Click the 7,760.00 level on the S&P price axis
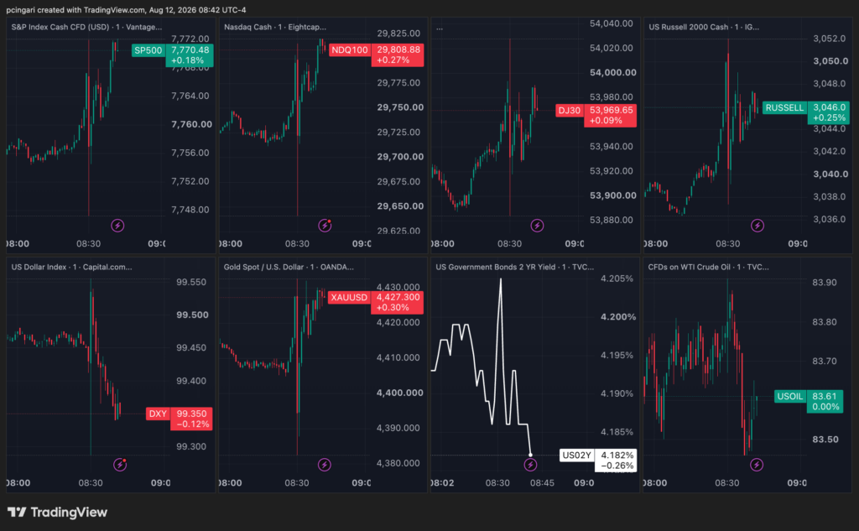Screen dimensions: 859x531 [192, 124]
